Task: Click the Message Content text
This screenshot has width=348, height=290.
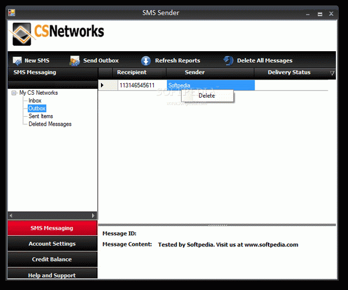Action: [x=228, y=245]
